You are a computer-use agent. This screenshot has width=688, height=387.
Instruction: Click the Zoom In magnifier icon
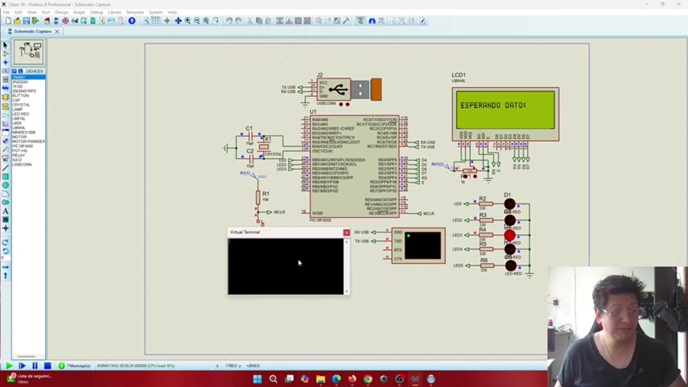tap(188, 21)
